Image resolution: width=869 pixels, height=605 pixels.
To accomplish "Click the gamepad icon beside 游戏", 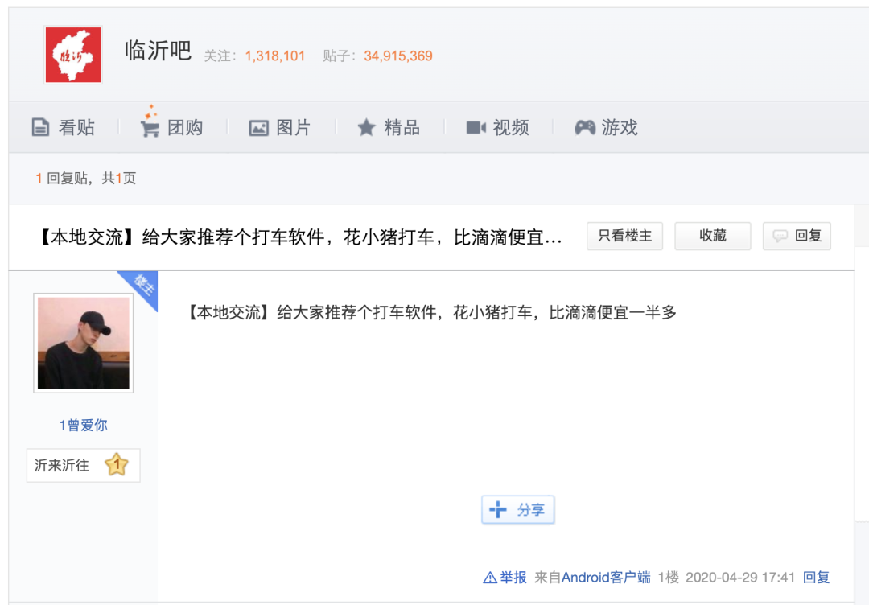I will [x=585, y=128].
